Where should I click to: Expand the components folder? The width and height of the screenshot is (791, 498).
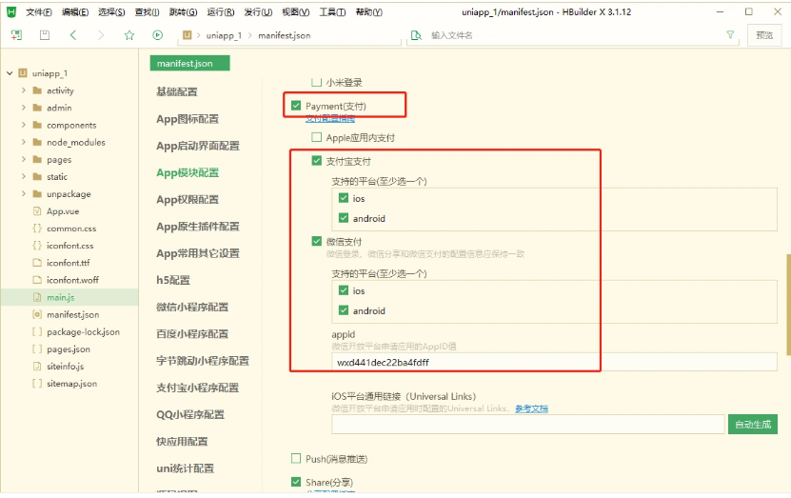pyautogui.click(x=23, y=125)
